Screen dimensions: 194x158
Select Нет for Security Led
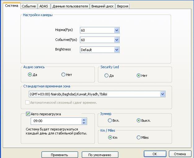[x=139, y=76]
